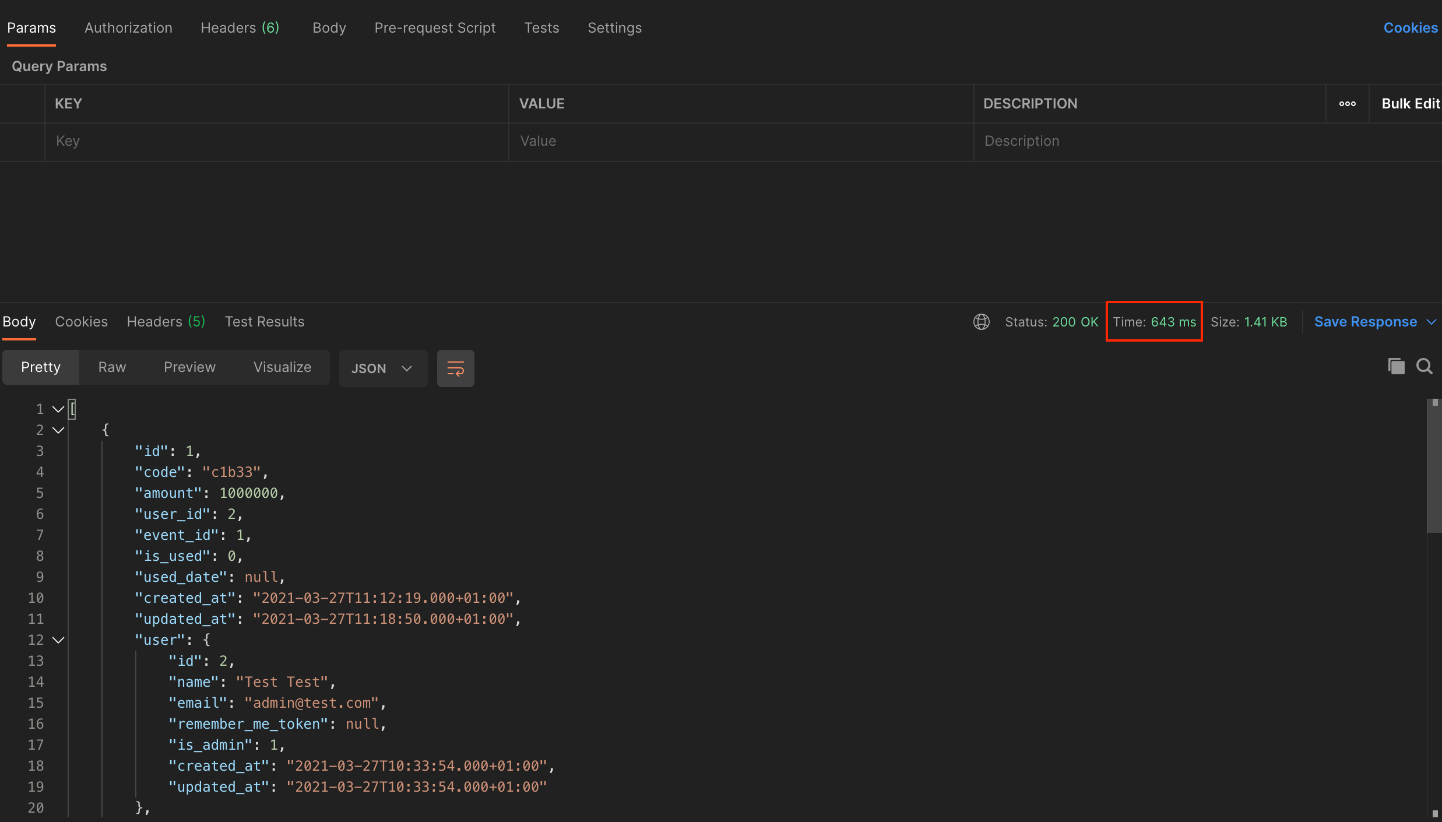Open the Tests tab
1442x822 pixels.
pos(541,28)
